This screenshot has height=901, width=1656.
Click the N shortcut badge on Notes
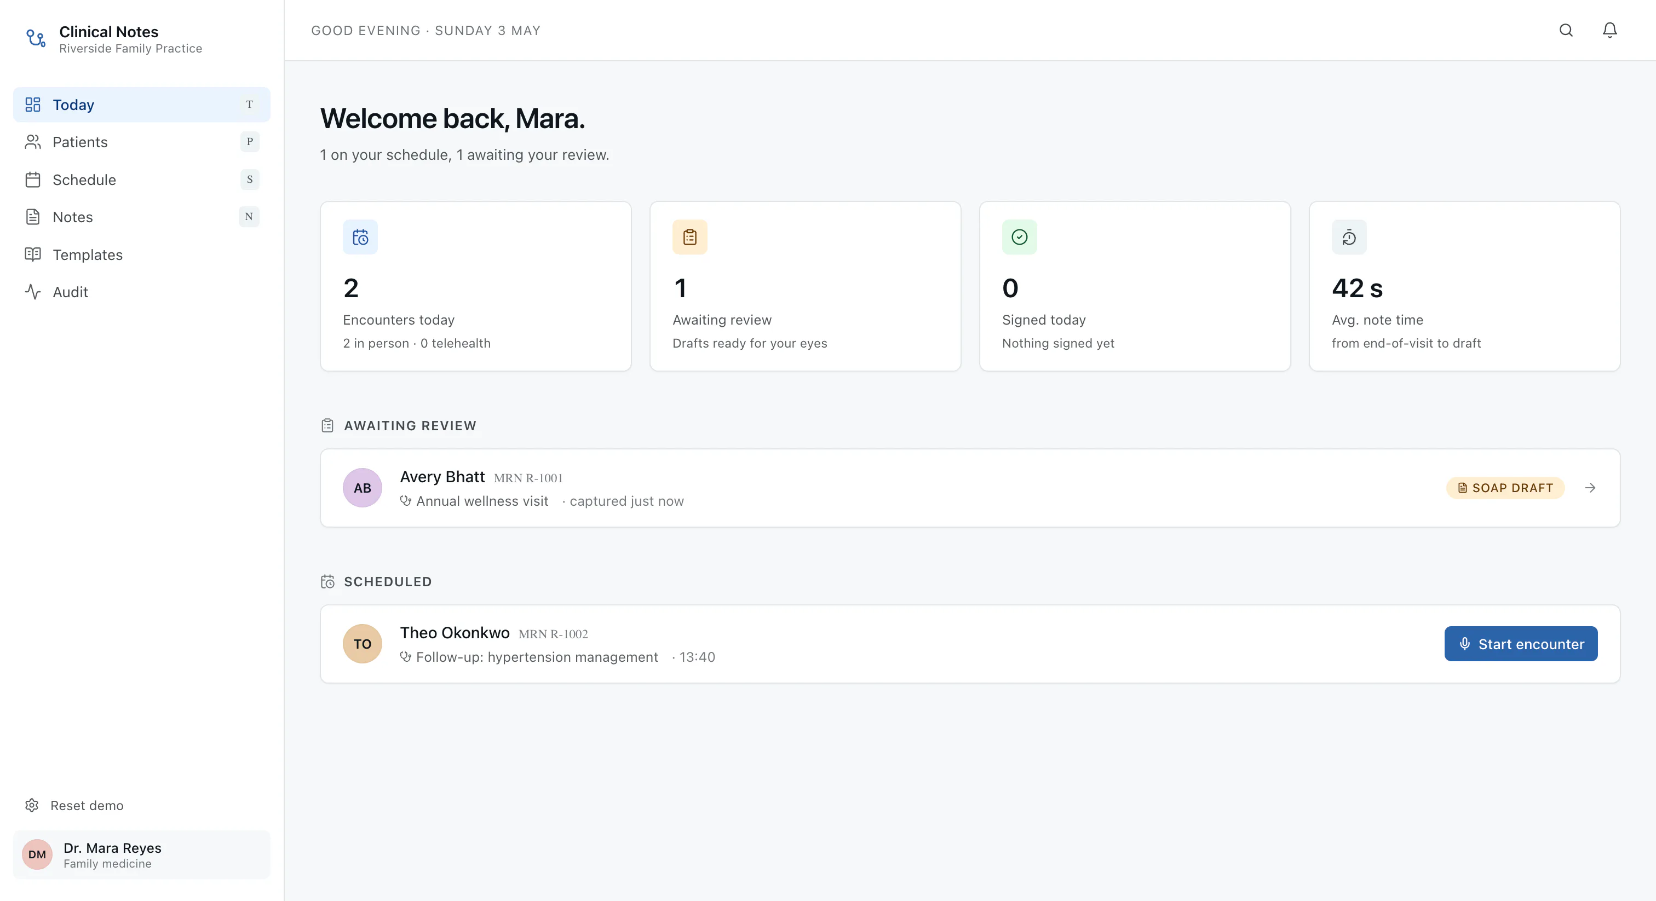(249, 217)
